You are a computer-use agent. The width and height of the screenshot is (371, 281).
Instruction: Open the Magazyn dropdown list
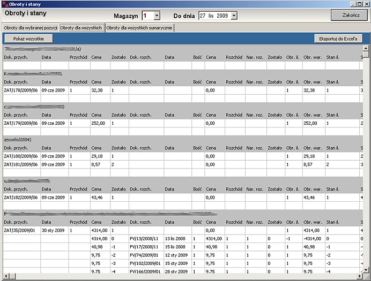(157, 16)
